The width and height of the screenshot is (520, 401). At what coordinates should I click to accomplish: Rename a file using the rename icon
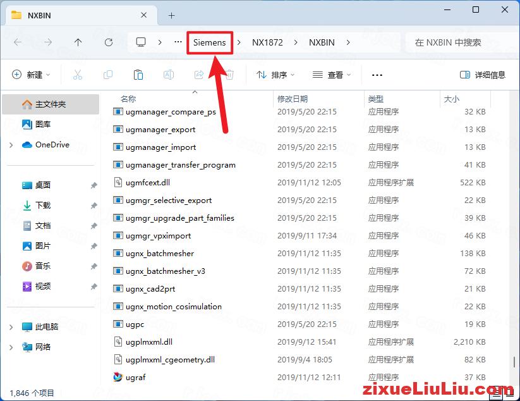pyautogui.click(x=168, y=75)
